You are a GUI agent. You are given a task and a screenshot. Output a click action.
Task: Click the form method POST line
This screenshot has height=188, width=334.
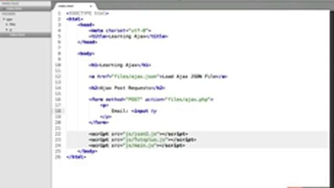click(151, 100)
